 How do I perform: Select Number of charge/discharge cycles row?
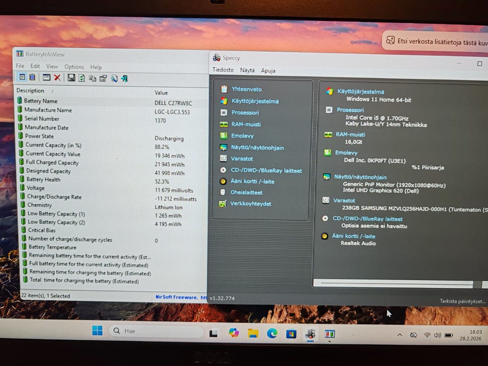tap(114, 240)
